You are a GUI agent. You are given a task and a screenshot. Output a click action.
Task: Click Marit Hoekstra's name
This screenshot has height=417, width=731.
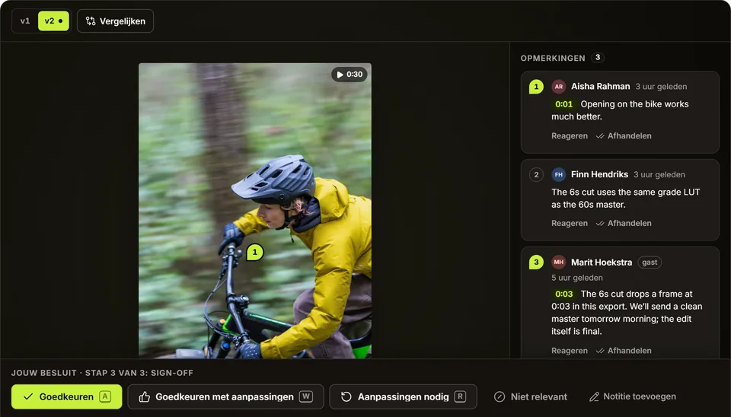[602, 263]
